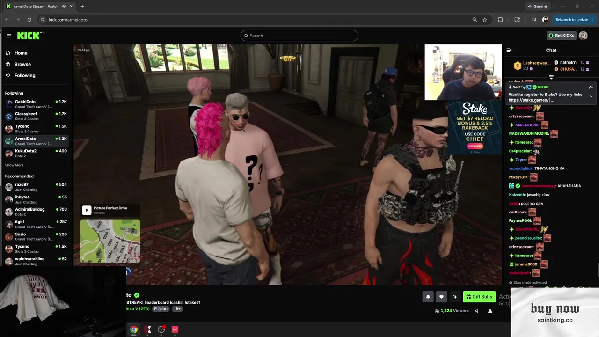Click Relaunch to update button
This screenshot has height=337, width=599.
pos(572,20)
